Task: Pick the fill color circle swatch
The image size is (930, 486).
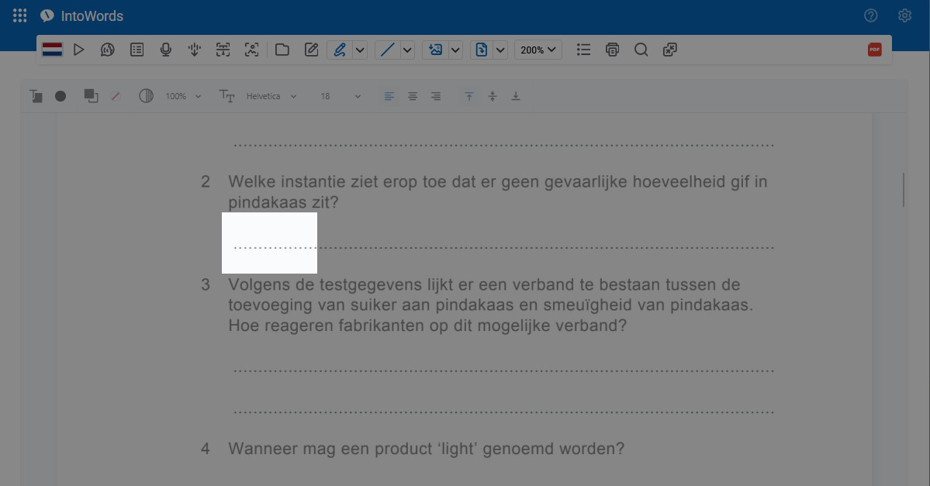Action: [x=61, y=96]
